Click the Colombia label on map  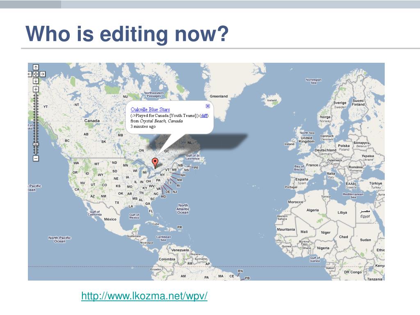point(167,259)
